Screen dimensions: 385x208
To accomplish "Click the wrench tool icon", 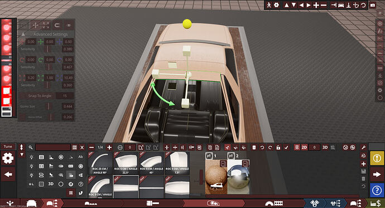I will (363, 147).
